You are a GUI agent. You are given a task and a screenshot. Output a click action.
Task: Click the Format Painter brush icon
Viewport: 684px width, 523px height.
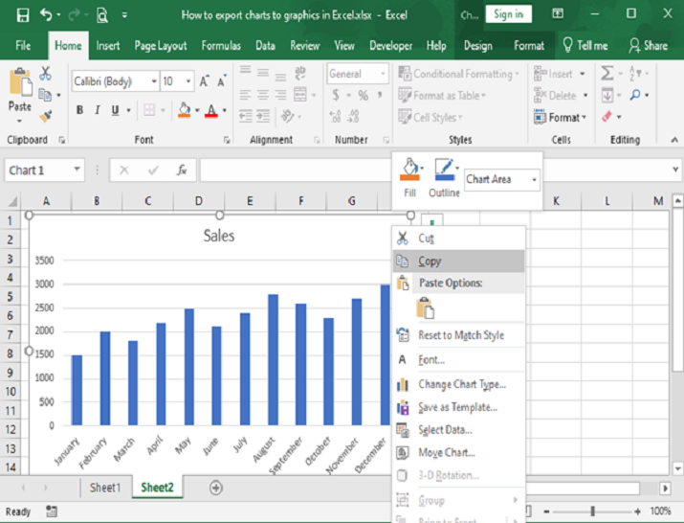(45, 116)
